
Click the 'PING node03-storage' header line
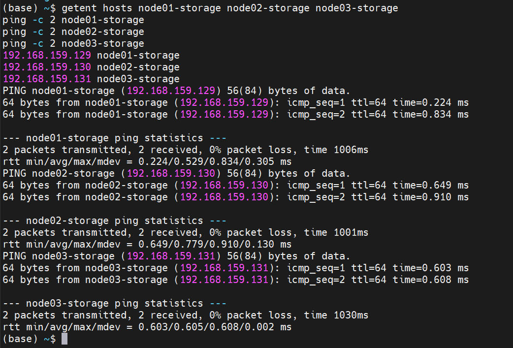coord(176,256)
